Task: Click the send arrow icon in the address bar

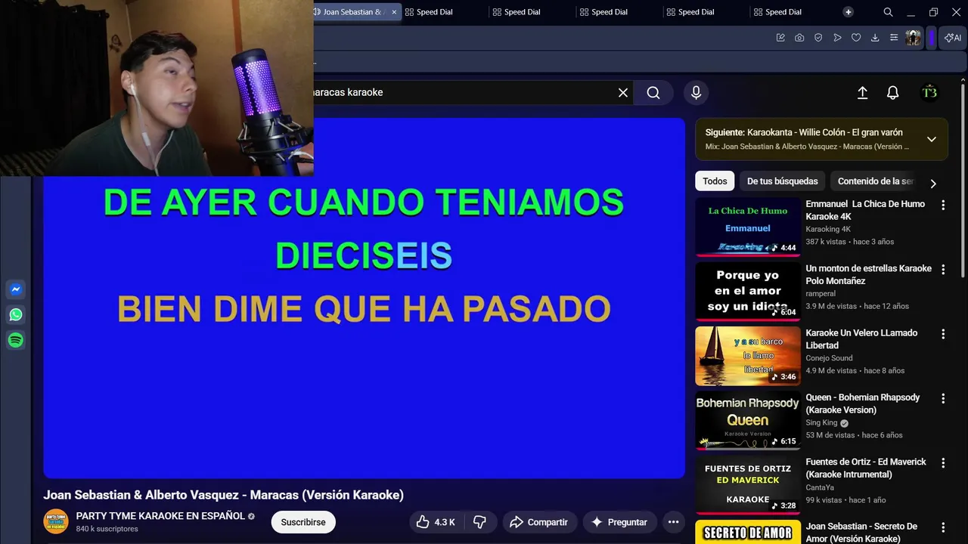Action: click(x=837, y=38)
